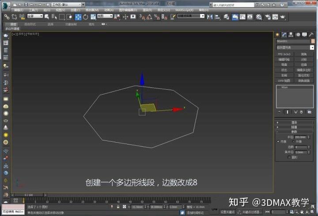Click the Use Pivot Point Center icon

click(x=117, y=17)
